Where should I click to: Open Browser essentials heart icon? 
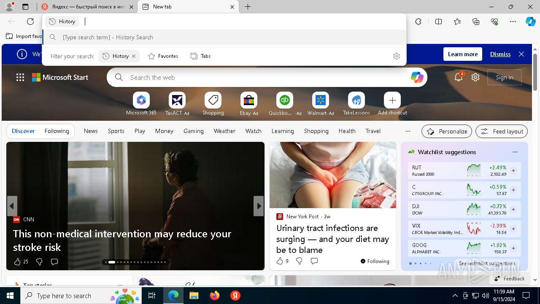tap(494, 22)
